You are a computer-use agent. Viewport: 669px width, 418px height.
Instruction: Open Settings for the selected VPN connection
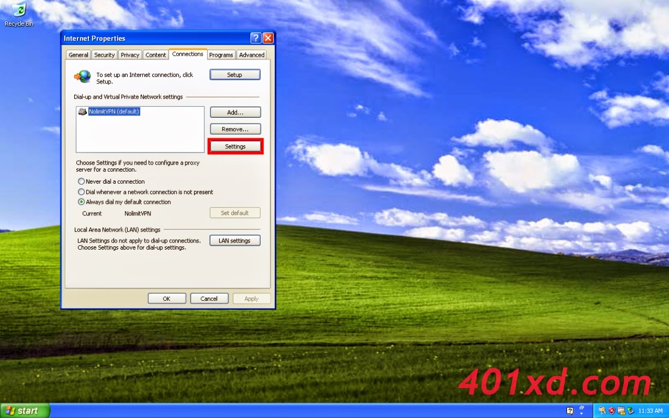[236, 147]
